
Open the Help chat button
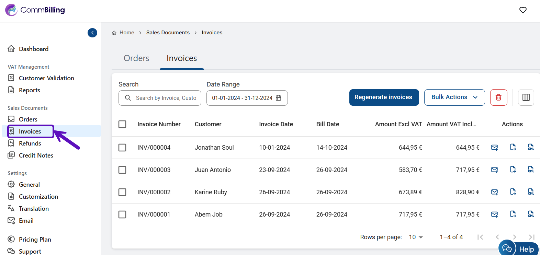tap(519, 248)
